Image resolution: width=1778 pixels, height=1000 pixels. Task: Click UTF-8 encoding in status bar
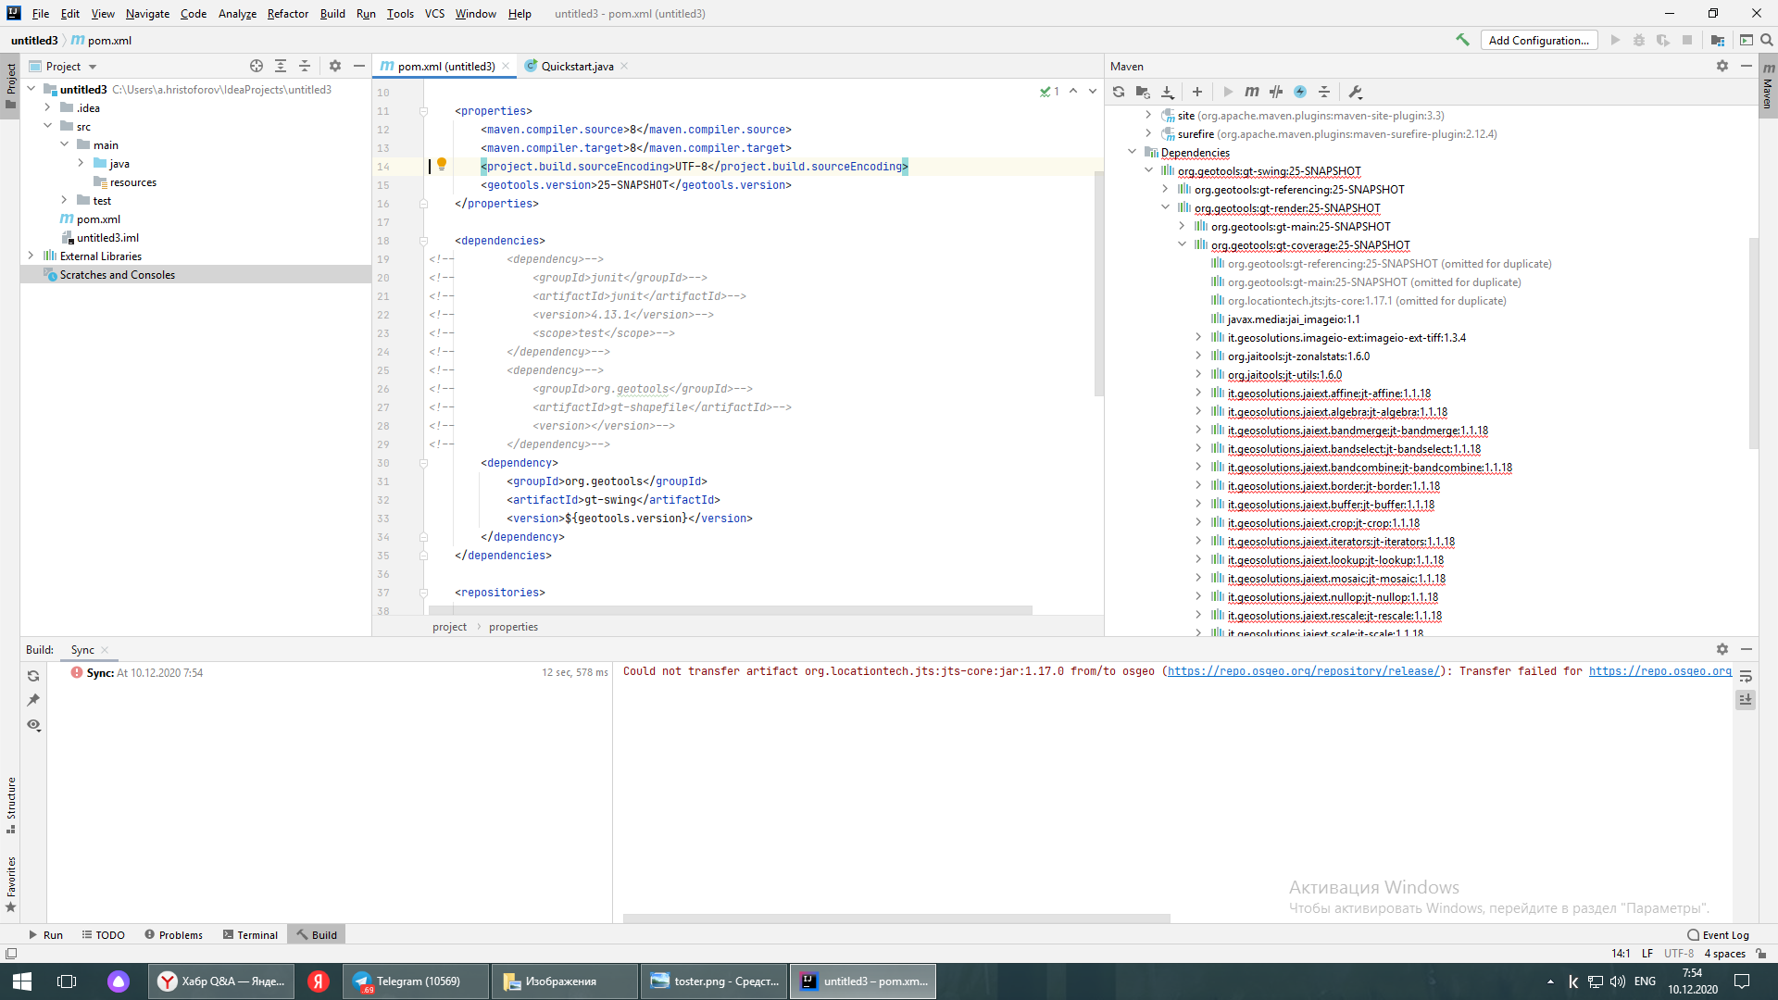[x=1678, y=953]
